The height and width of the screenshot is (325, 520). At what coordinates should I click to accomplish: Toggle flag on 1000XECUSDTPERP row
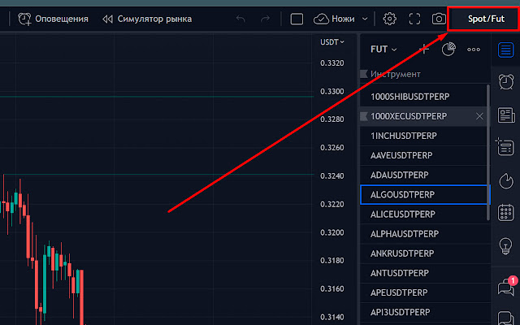tap(364, 116)
